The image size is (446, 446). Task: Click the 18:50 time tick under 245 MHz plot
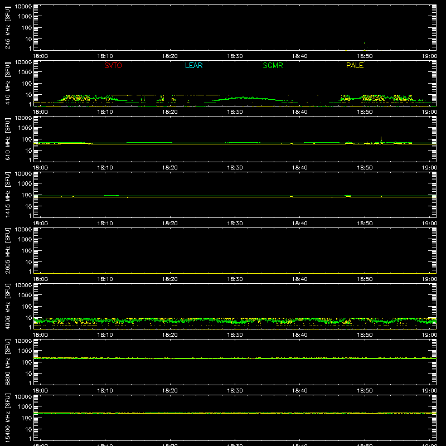365,56
